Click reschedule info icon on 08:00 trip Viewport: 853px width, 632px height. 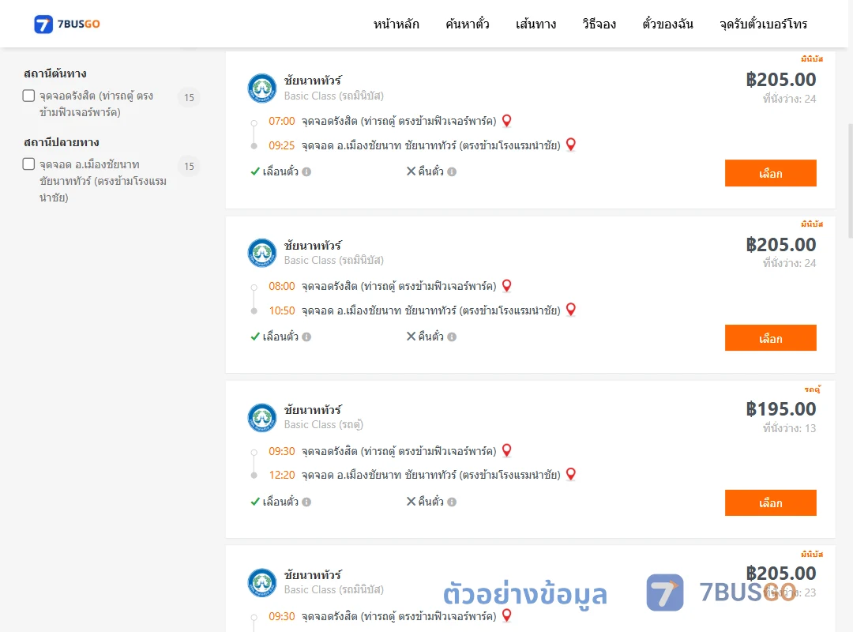coord(306,337)
